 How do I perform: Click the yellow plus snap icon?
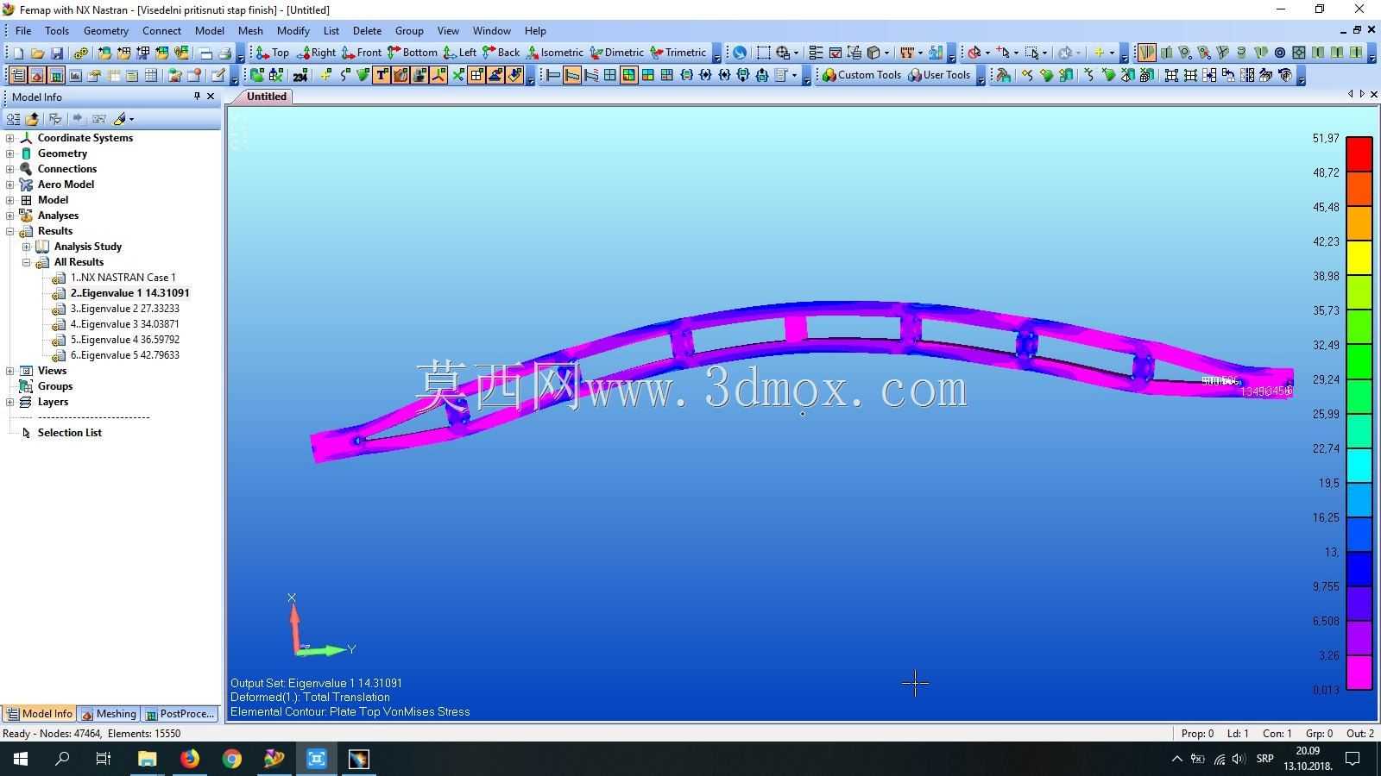[1099, 53]
